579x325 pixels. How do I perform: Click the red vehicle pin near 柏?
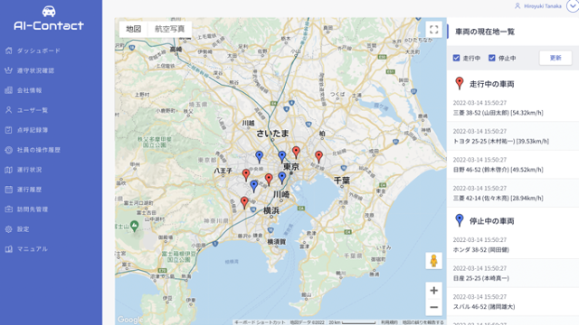click(318, 157)
